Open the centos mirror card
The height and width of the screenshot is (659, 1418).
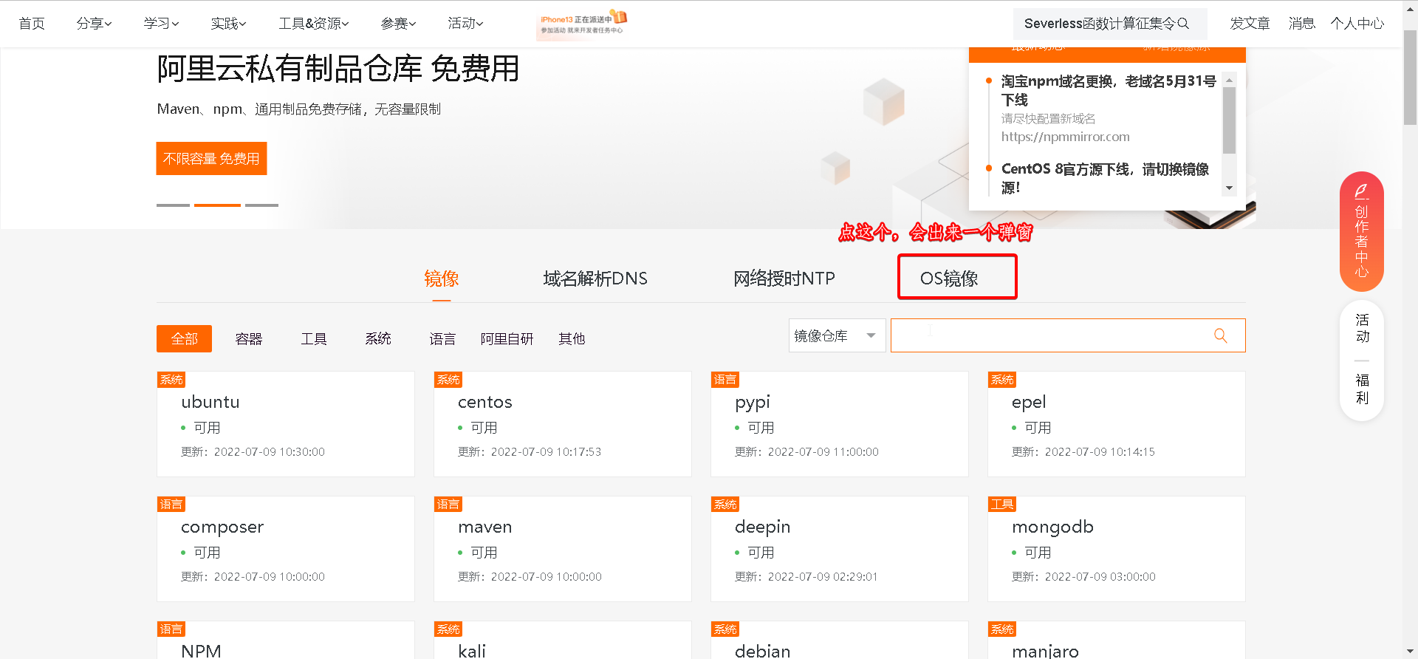563,424
